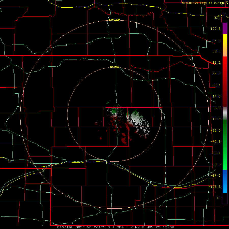
Task: Select the -63.1 legend value
Action: click(216, 153)
